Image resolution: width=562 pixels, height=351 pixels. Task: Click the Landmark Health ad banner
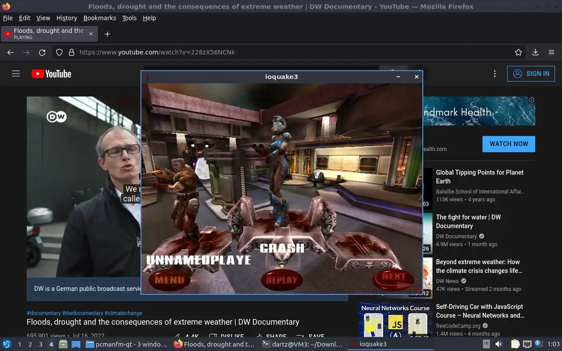click(x=479, y=111)
